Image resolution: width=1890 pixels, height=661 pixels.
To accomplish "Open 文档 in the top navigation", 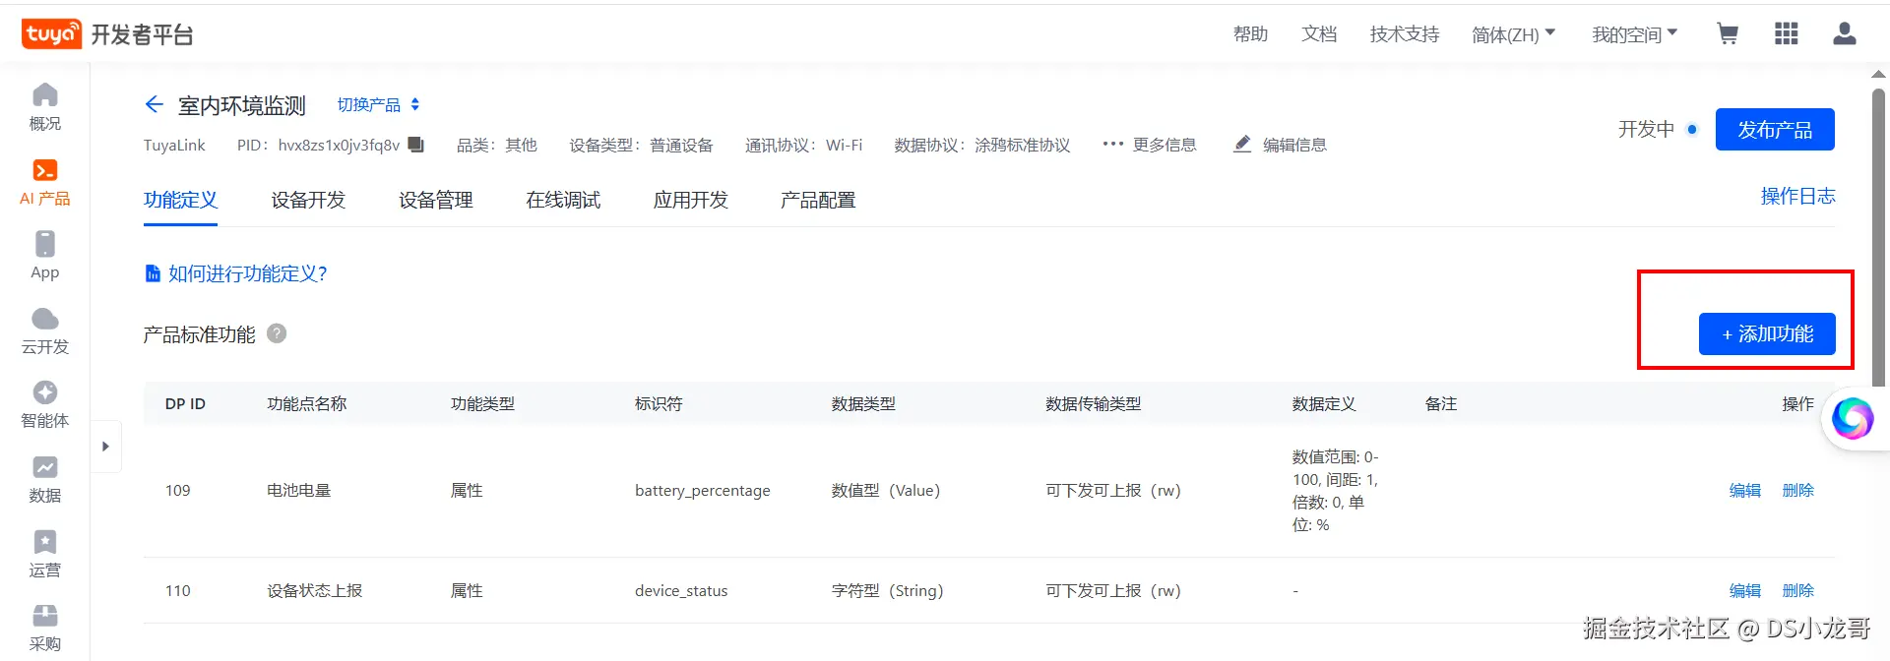I will (1319, 34).
